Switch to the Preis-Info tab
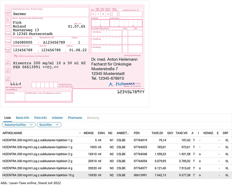Screen dimensions: 232x188 pos(40,118)
